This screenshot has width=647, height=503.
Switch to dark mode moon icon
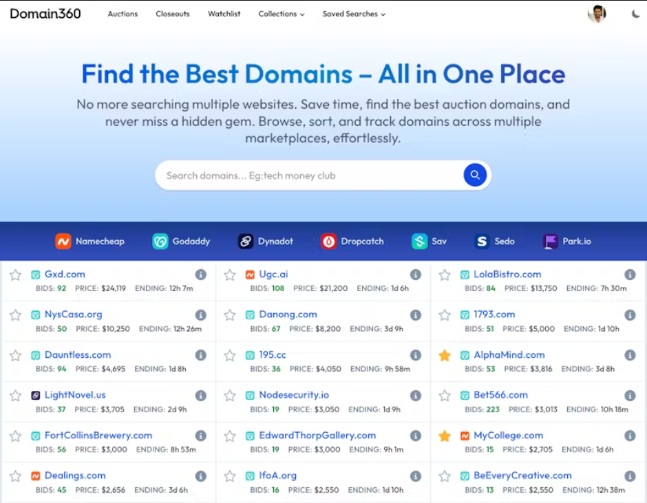click(636, 14)
